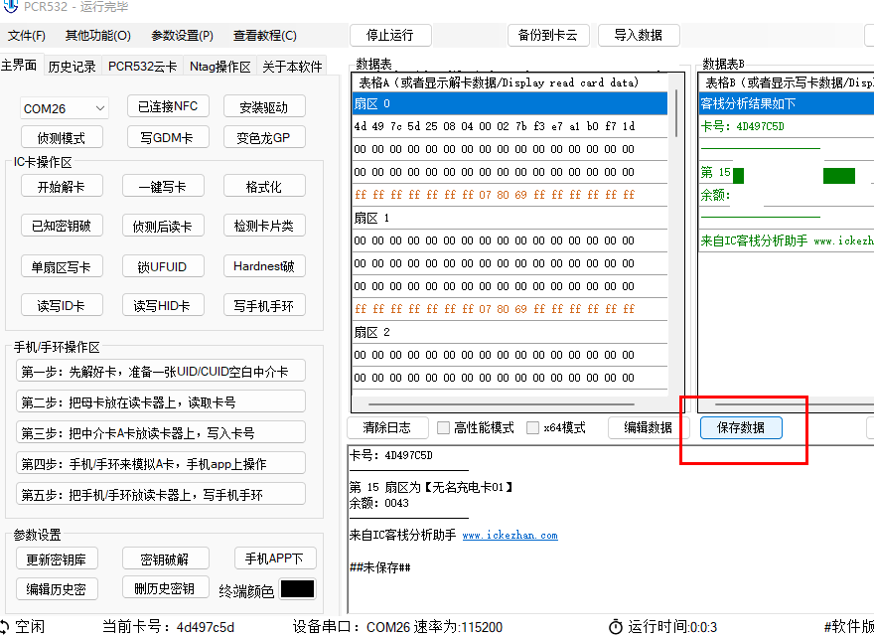Open the COM26 serial port dropdown

[x=65, y=108]
